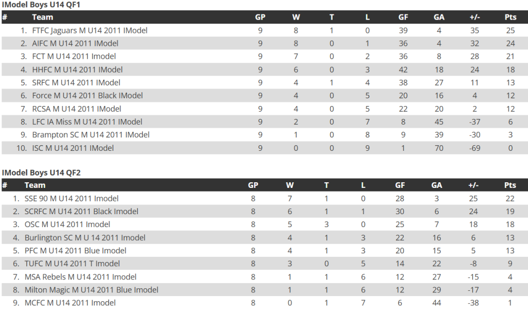Click GF column header in QF1 table
The height and width of the screenshot is (312, 528).
(x=403, y=17)
